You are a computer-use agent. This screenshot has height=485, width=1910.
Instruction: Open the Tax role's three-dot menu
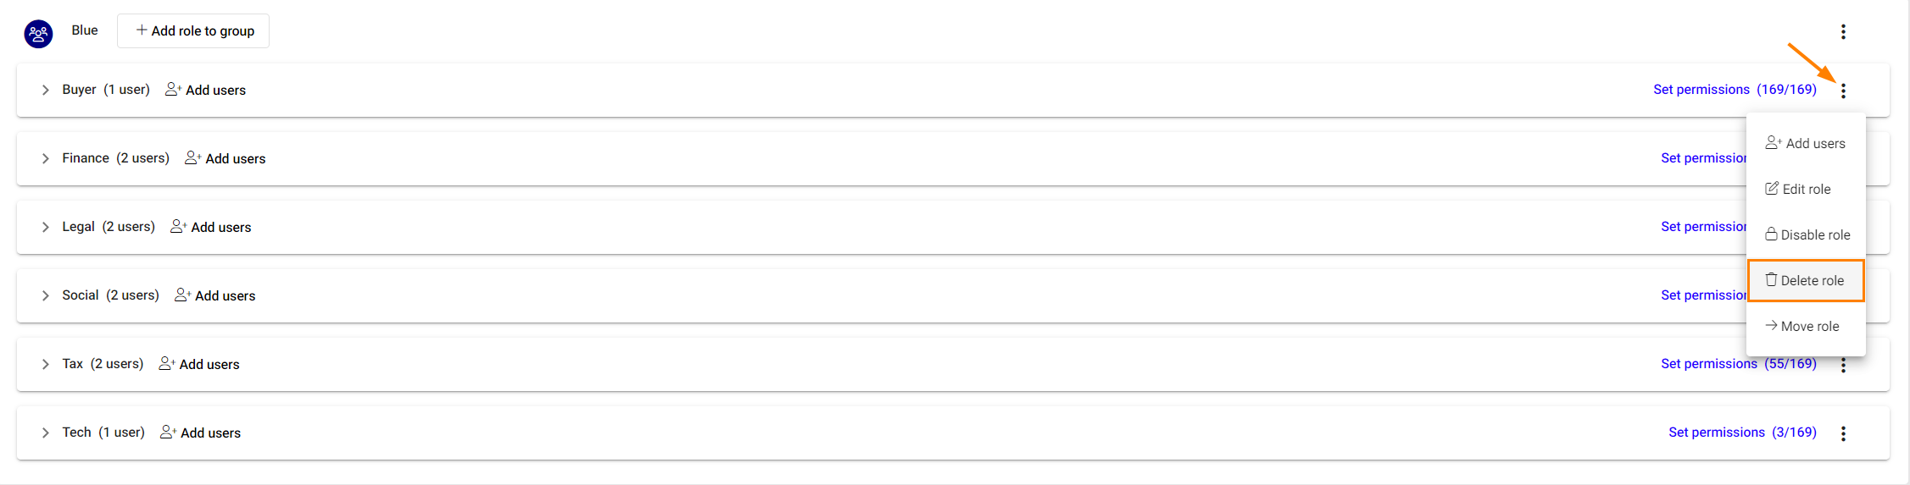[1843, 366]
